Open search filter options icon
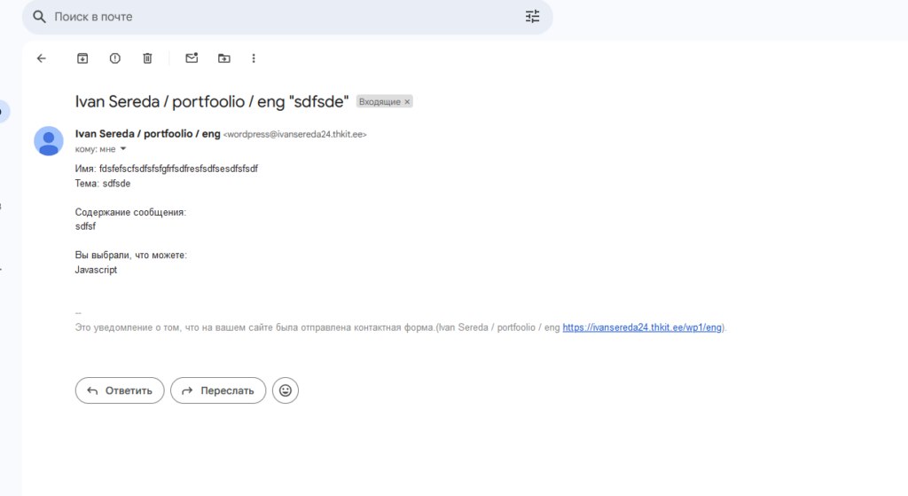This screenshot has width=908, height=496. click(x=532, y=17)
